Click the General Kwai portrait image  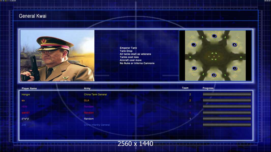[57, 55]
